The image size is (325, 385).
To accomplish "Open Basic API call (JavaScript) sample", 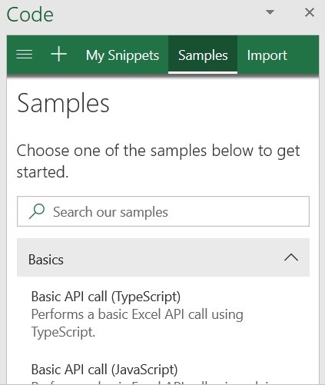I will pyautogui.click(x=104, y=370).
